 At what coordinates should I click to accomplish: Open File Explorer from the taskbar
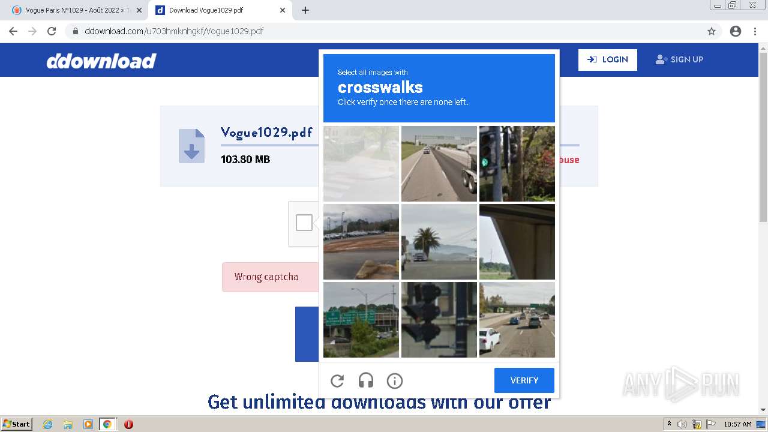tap(68, 424)
